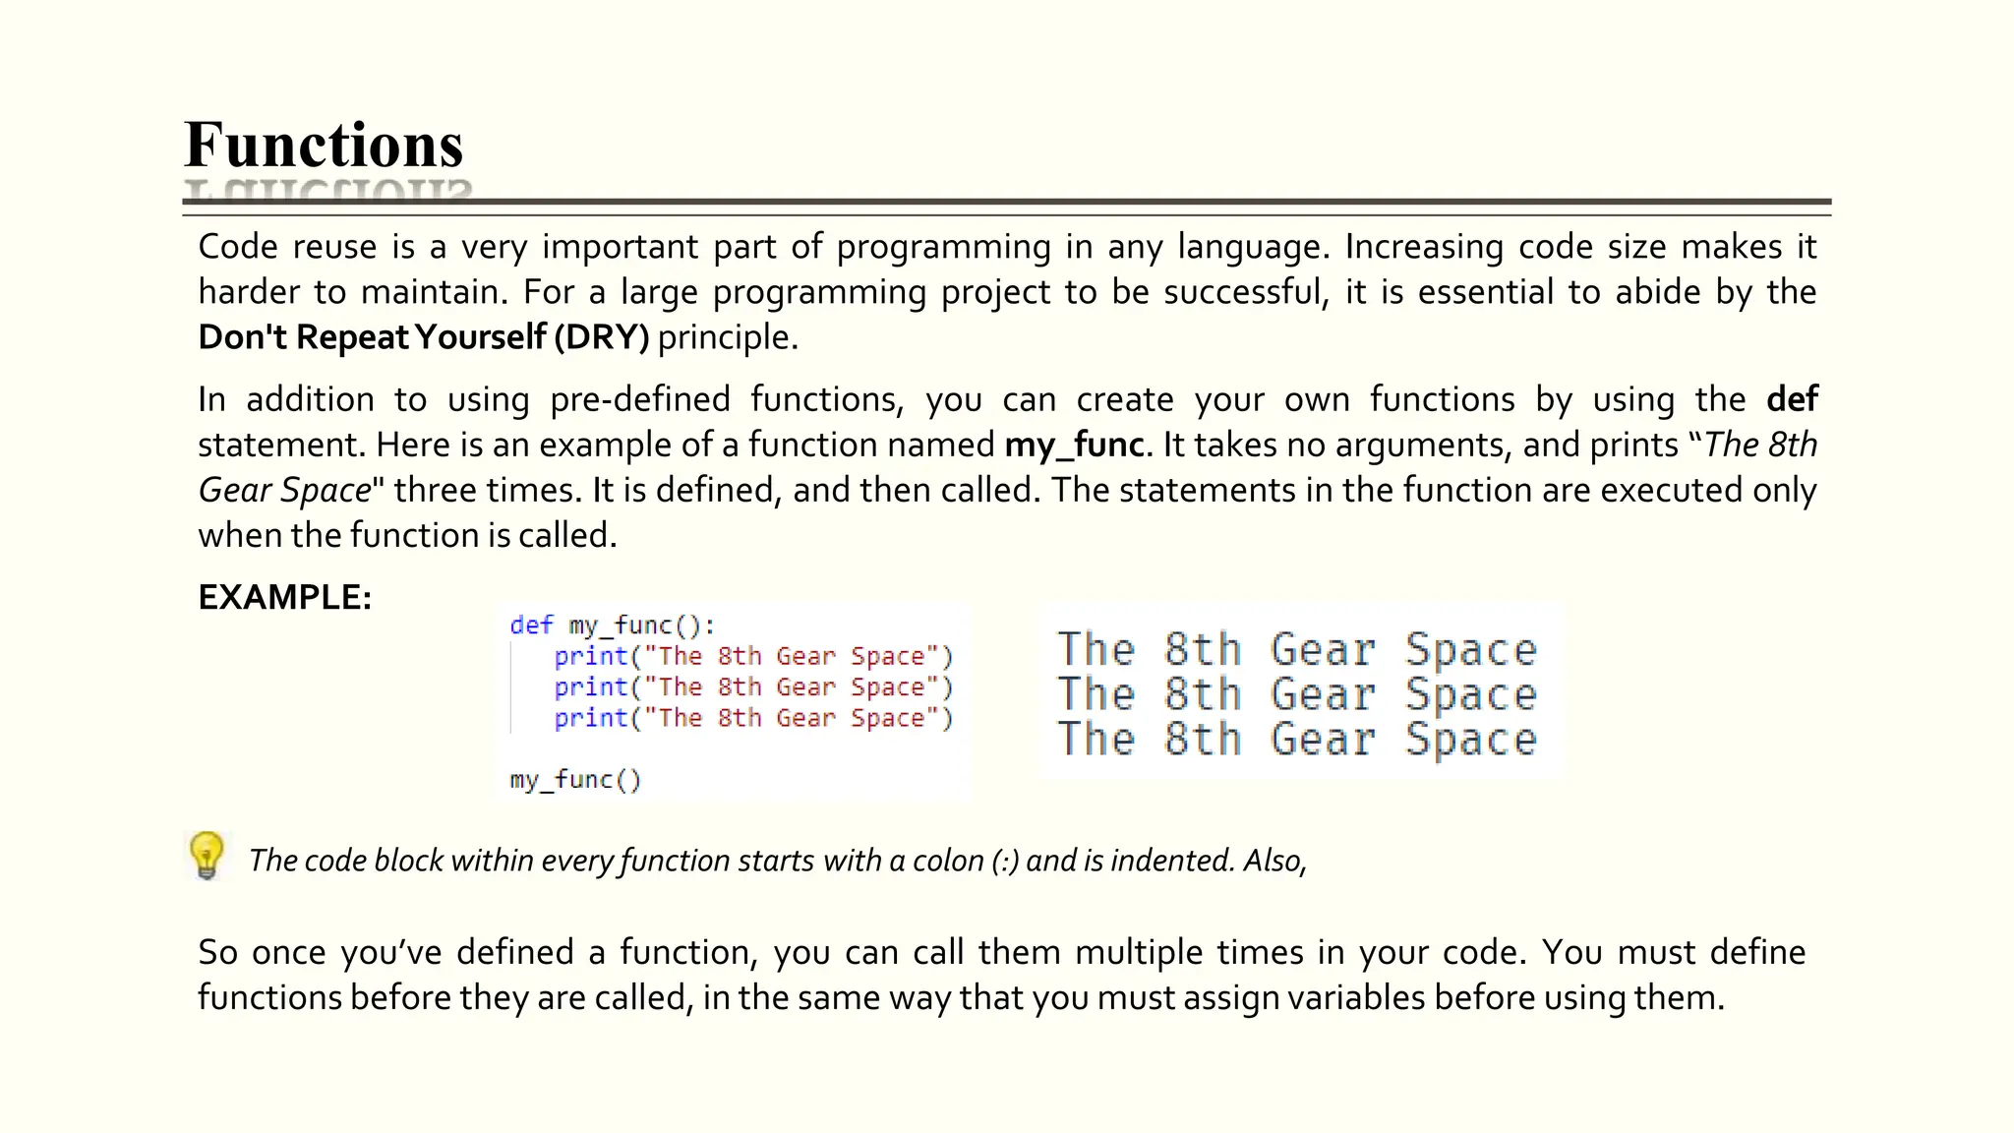This screenshot has width=2014, height=1133.
Task: Click the Functions slide title
Action: pyautogui.click(x=324, y=145)
